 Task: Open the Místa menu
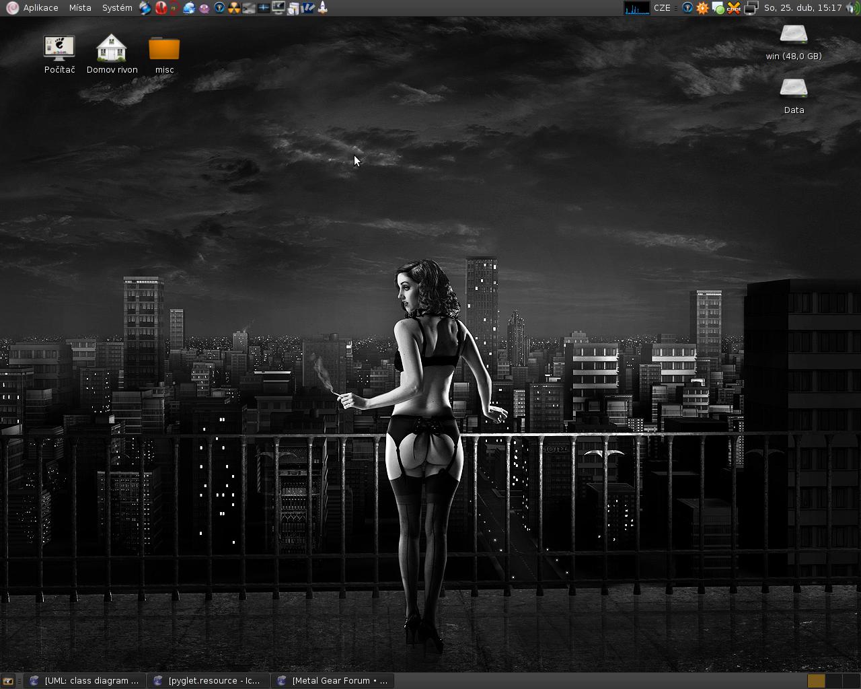coord(80,8)
